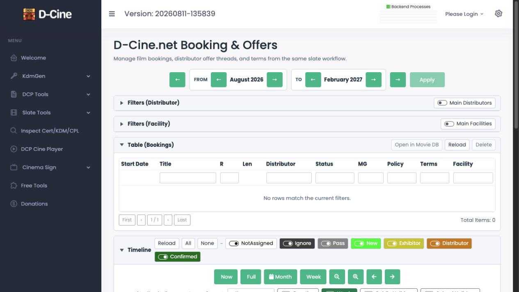Move FROM month back one month
This screenshot has width=519, height=292.
tap(219, 80)
